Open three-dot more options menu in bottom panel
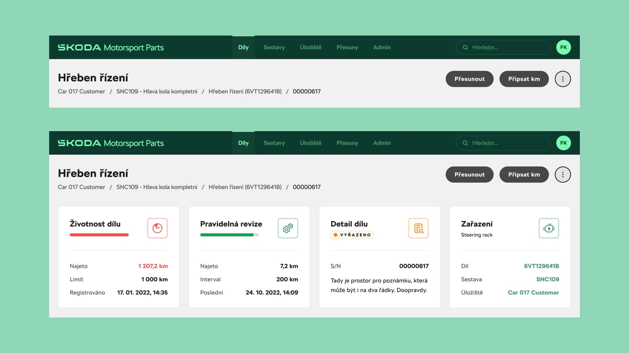The height and width of the screenshot is (353, 629). pyautogui.click(x=562, y=175)
